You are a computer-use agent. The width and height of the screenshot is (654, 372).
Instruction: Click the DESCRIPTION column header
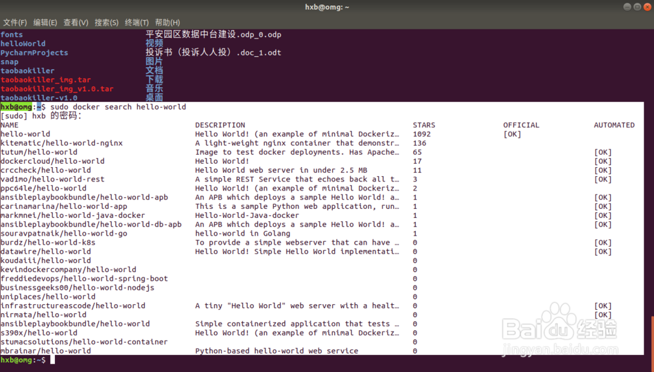[x=220, y=125]
